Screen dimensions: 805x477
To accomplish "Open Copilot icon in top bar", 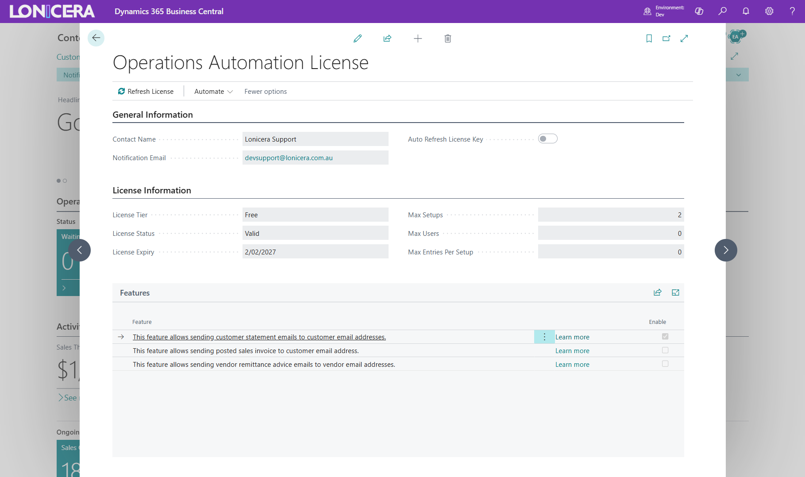I will click(699, 11).
